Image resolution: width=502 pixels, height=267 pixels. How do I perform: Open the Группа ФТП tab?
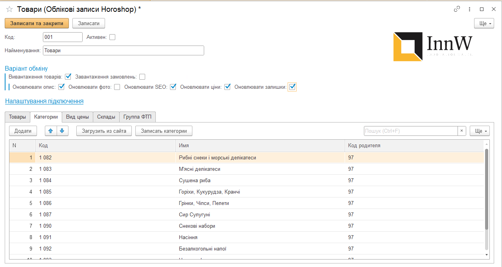pos(138,117)
